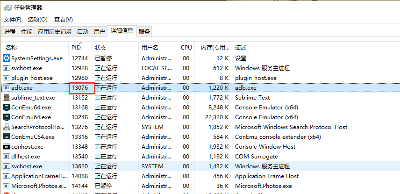
Task: Switch to the 进程 tab
Action: (x=10, y=32)
